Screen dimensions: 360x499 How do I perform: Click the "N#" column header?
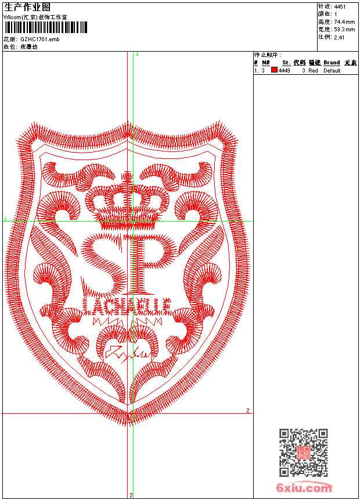click(266, 63)
